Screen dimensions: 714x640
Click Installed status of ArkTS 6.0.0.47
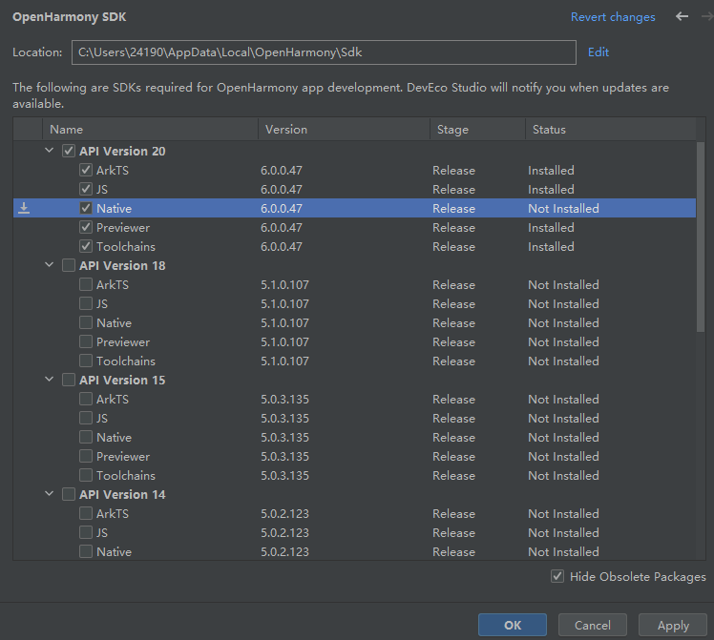coord(551,170)
